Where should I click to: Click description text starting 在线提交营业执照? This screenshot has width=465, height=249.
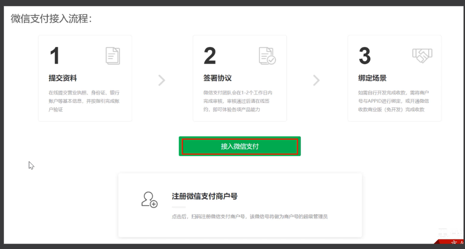click(84, 101)
